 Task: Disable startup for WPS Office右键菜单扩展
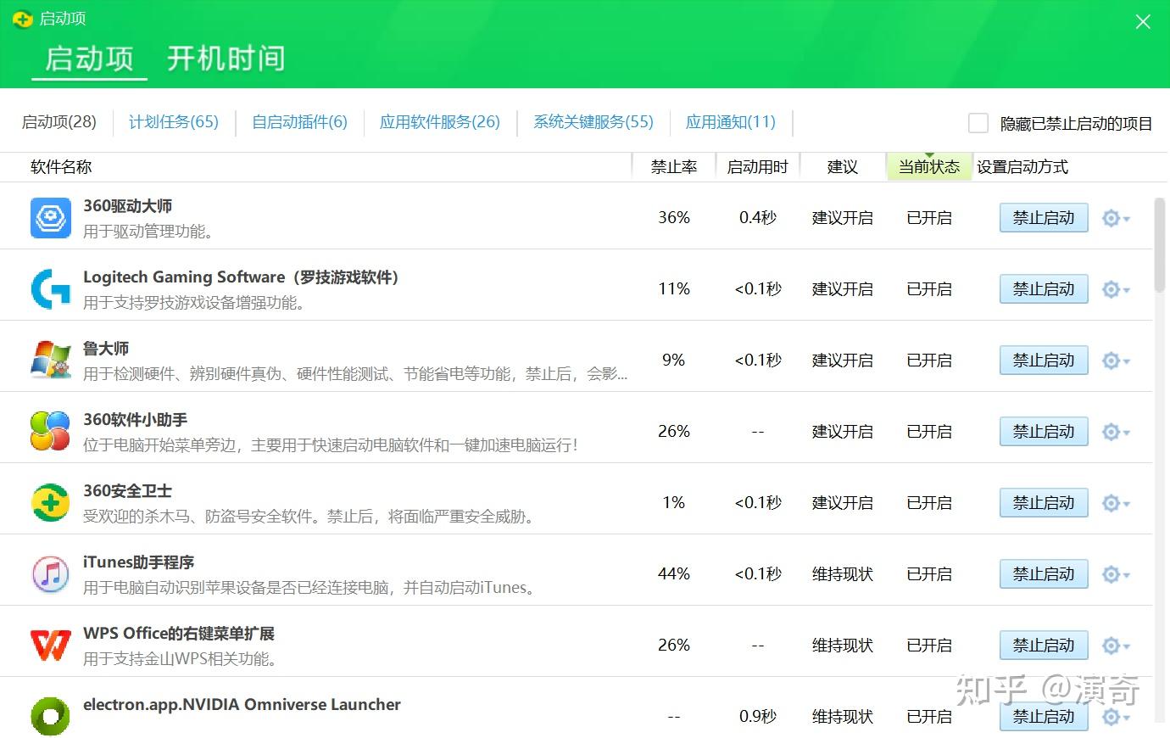pos(1044,646)
